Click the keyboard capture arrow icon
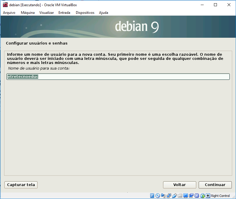The width and height of the screenshot is (236, 199). [208, 196]
